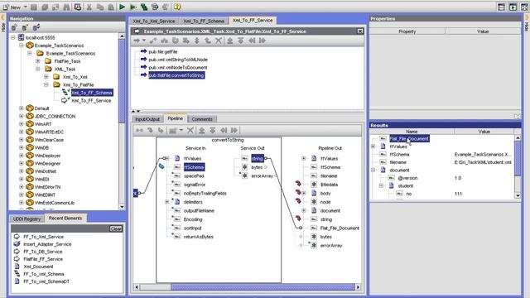This screenshot has height=298, width=530.
Task: Expand the Xml_To_Xml folder
Action: tap(46, 77)
